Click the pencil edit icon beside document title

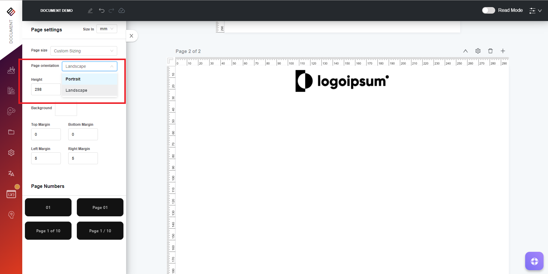[x=90, y=11]
